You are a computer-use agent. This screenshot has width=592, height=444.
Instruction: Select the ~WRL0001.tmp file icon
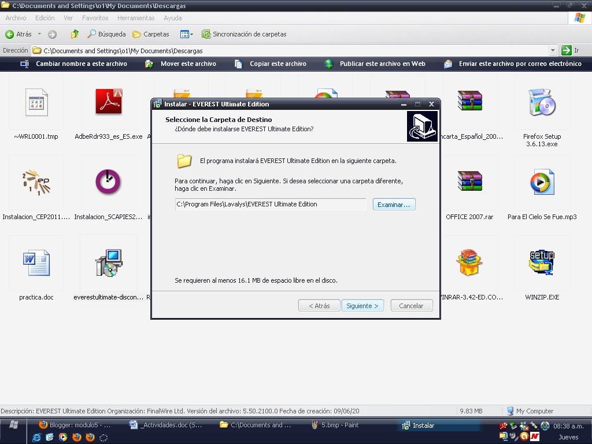pos(36,102)
